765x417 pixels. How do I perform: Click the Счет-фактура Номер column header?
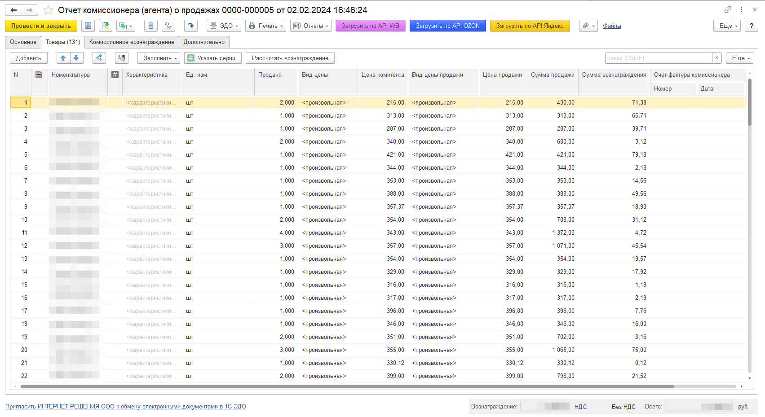(673, 89)
